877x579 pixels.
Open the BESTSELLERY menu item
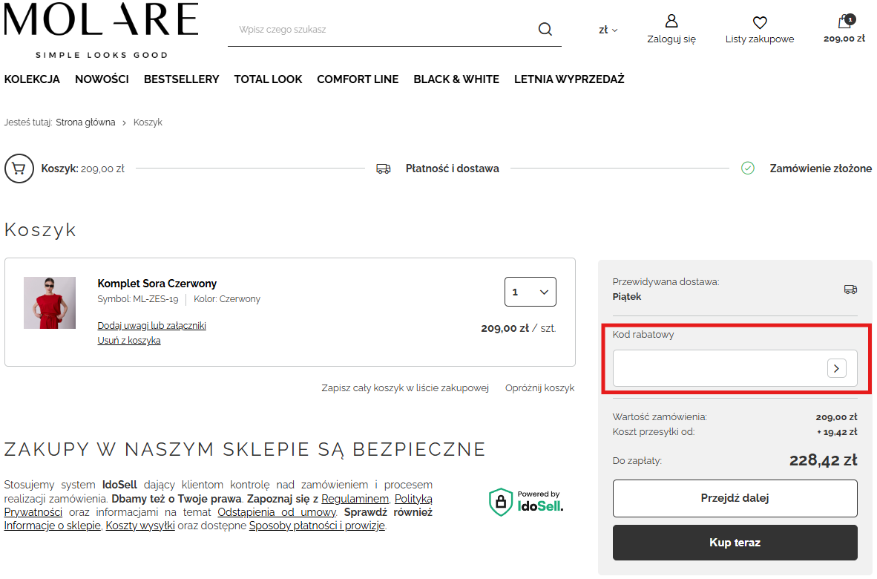coord(181,79)
